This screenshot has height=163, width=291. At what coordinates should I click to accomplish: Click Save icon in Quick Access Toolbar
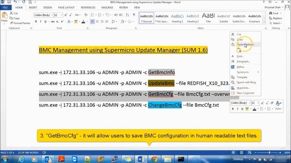(x=9, y=2)
